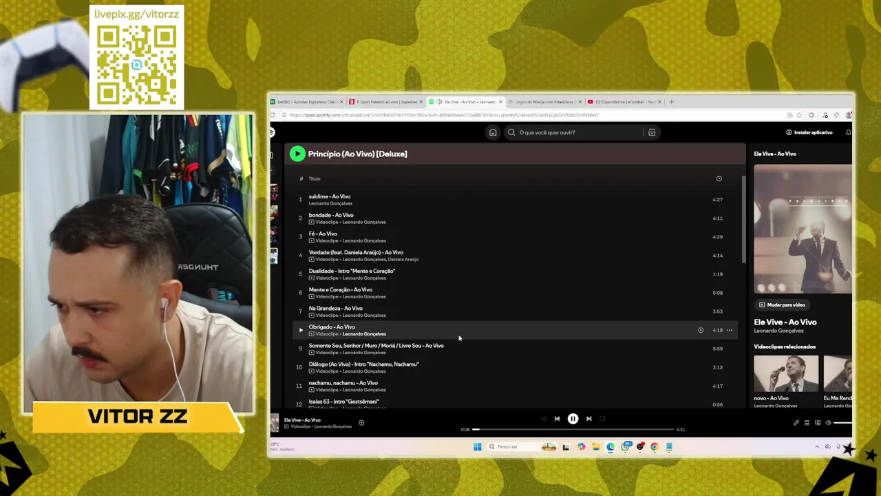
Task: Select Mente e Coração - Ao Vivo
Action: 515,293
